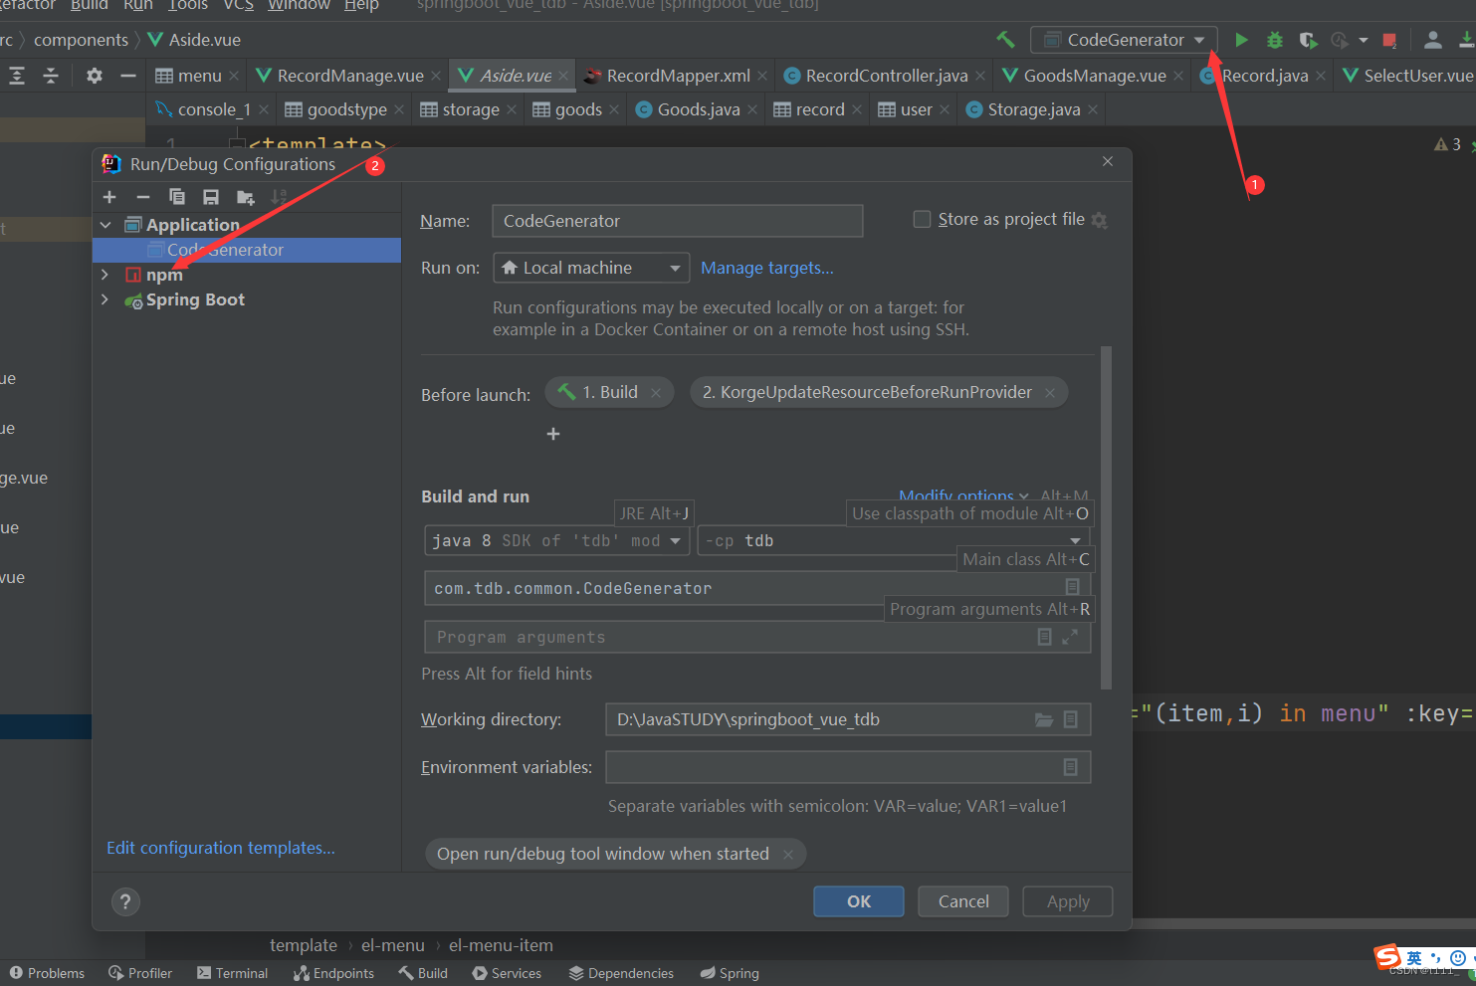Screen dimensions: 1476x986
Task: Remove KorgeUpdateResourceBeforeRunProvider task
Action: 1050,393
